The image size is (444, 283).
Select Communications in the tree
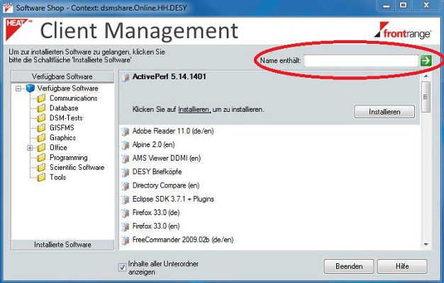(74, 98)
